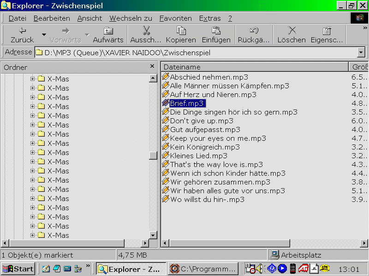Screen dimensions: 369x276
Task: Switch to C:\Programm... taskbar window
Action: [203, 269]
